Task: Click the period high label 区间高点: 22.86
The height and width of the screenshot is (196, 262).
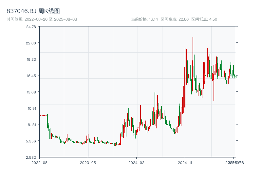Action: pyautogui.click(x=175, y=19)
